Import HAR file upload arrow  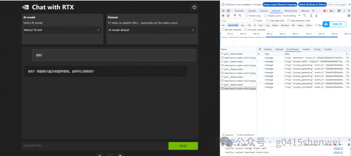(x=311, y=16)
